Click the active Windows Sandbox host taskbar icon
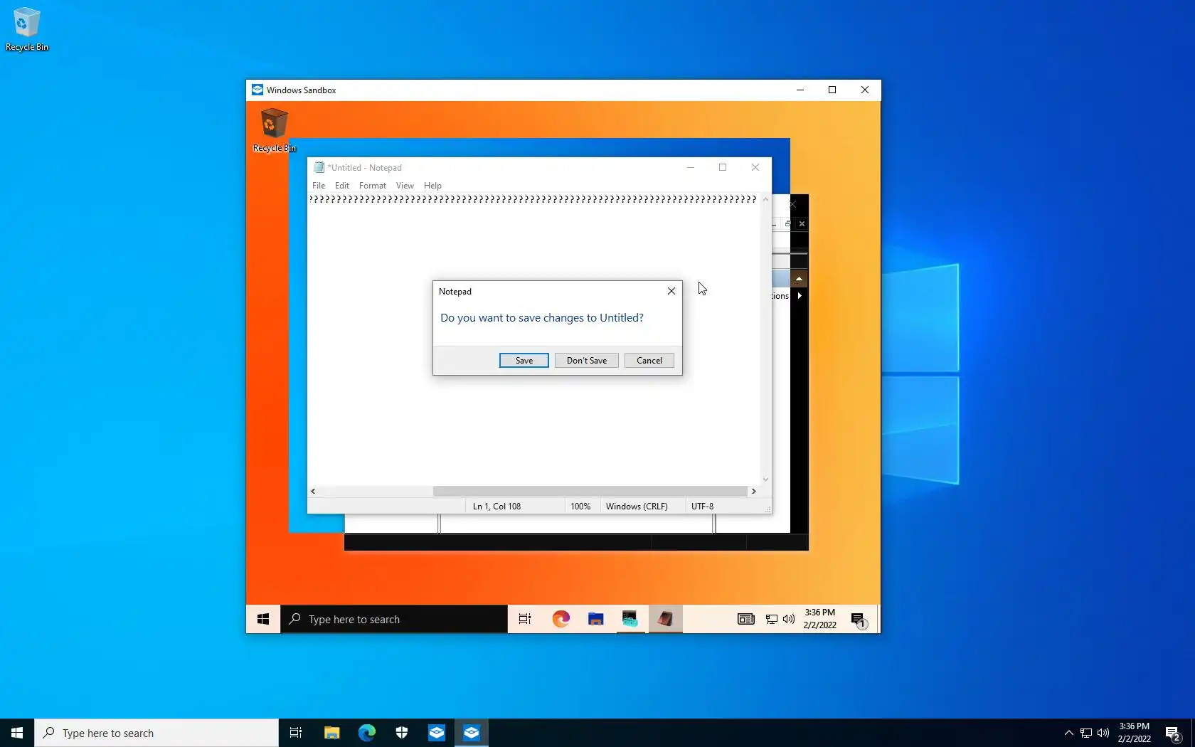 471,733
